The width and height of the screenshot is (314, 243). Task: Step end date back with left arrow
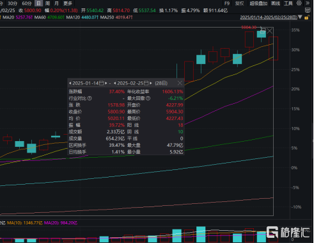coord(115,83)
